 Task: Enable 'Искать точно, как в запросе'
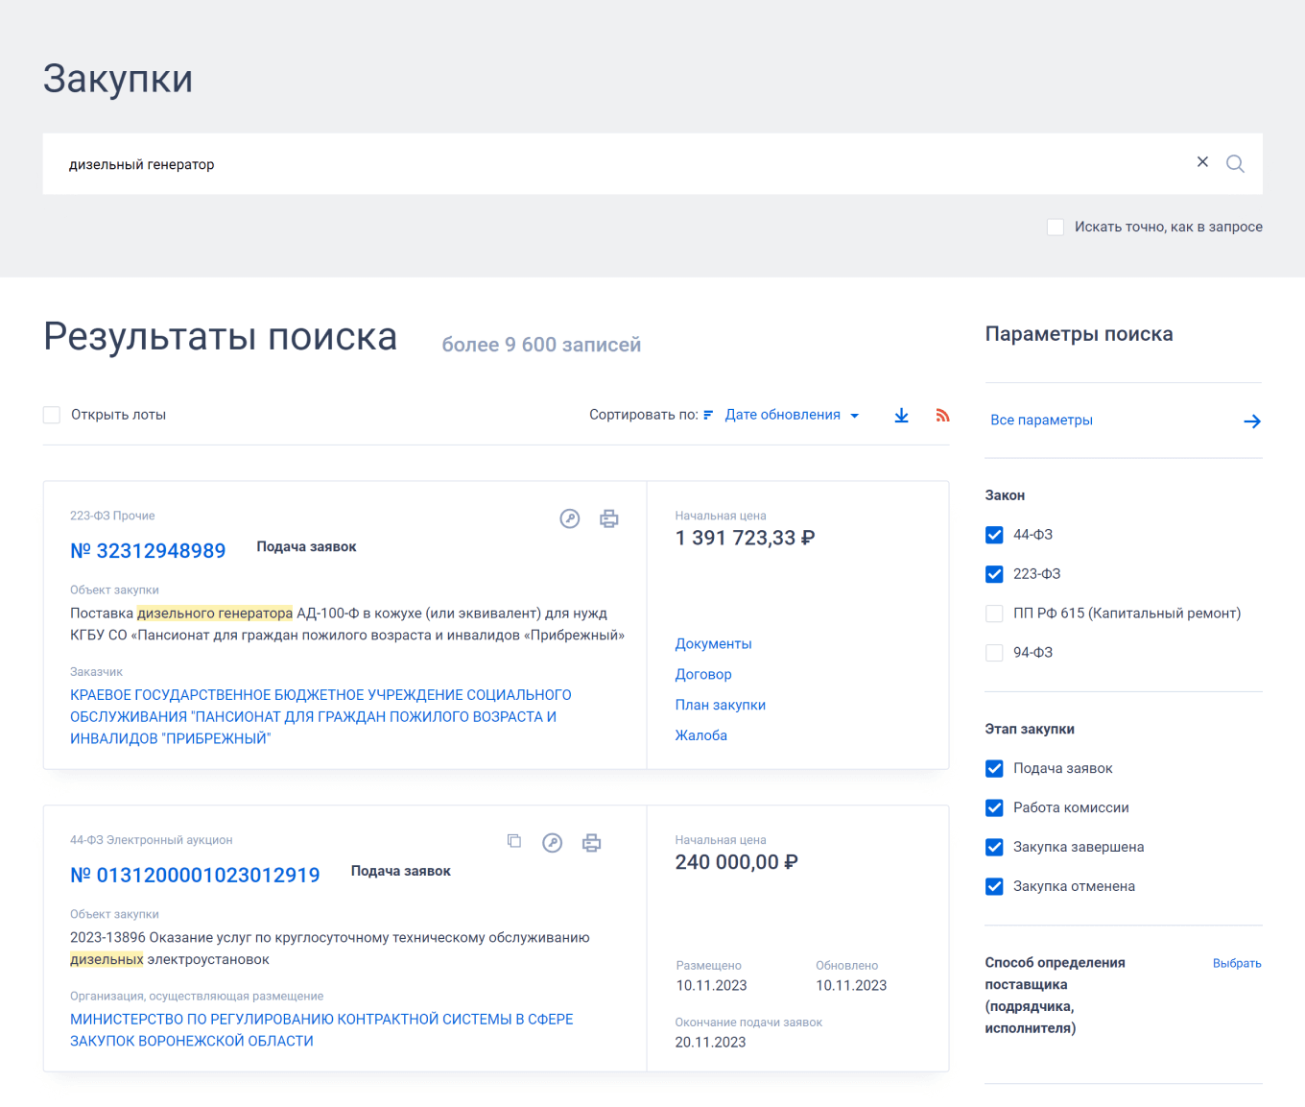click(1056, 227)
